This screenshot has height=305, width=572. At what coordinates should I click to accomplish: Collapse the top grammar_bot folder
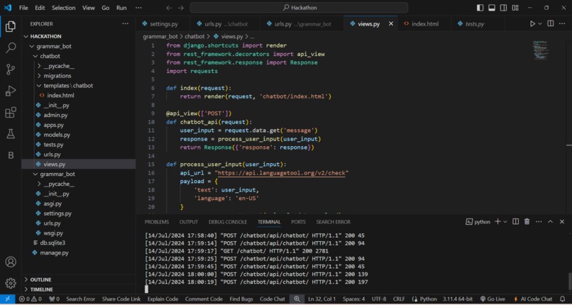[31, 46]
